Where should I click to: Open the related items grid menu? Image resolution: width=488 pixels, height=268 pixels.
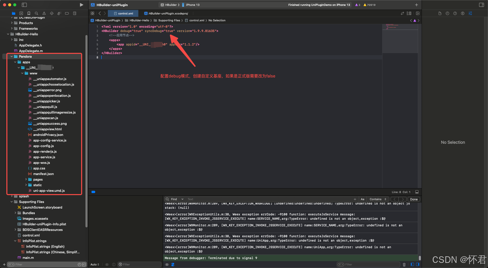coord(92,13)
